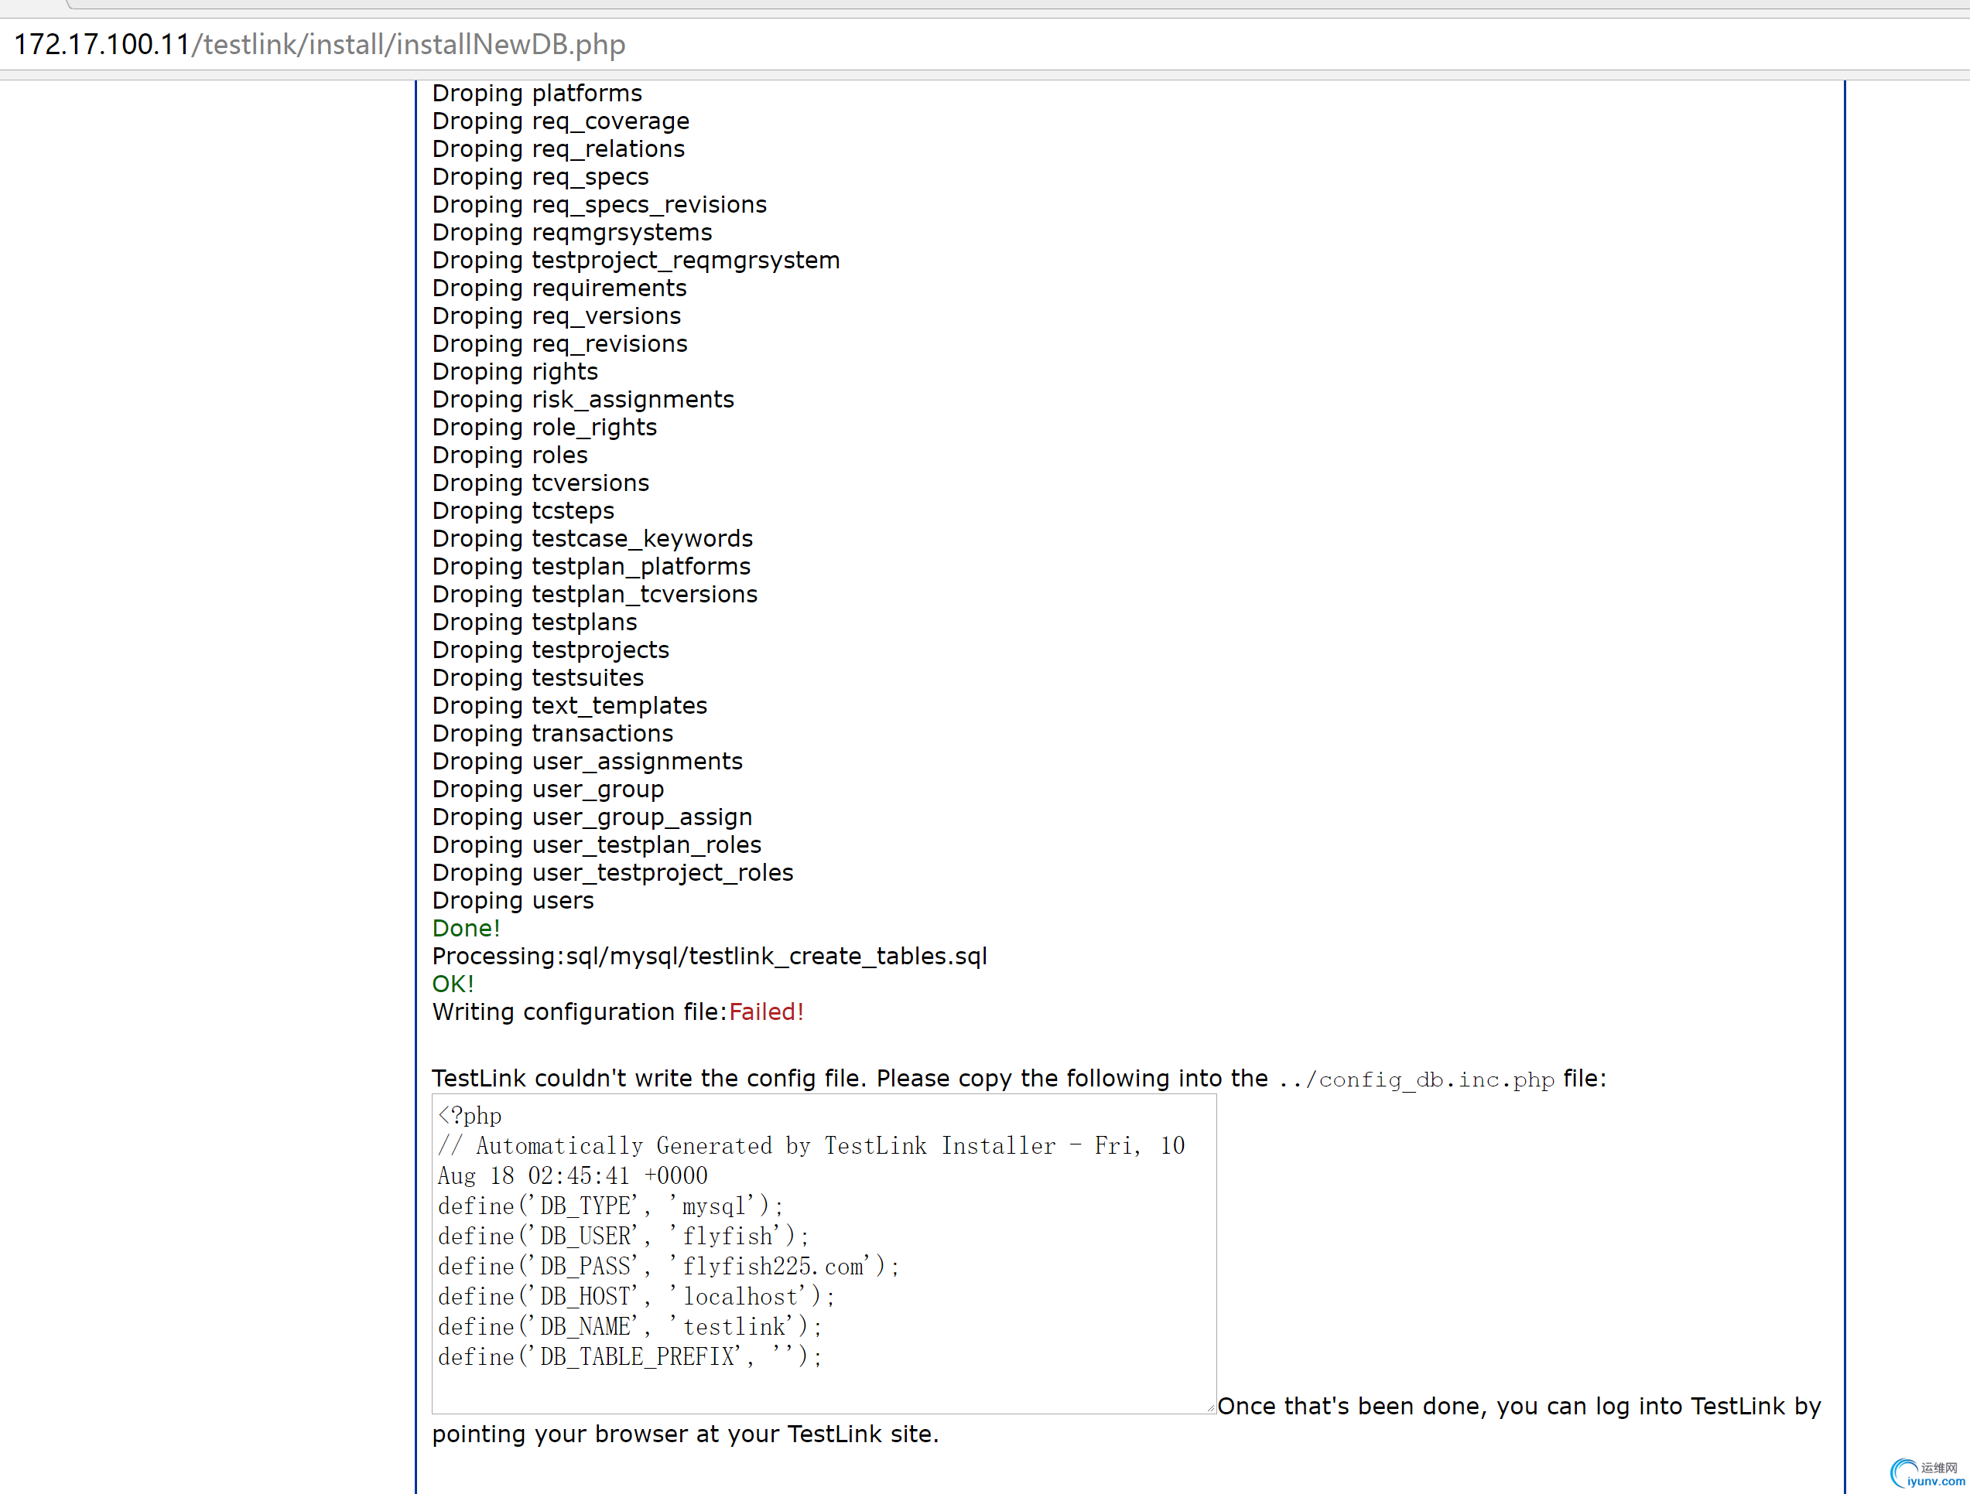Click the 'Droping rights' line
1970x1494 pixels.
point(515,372)
